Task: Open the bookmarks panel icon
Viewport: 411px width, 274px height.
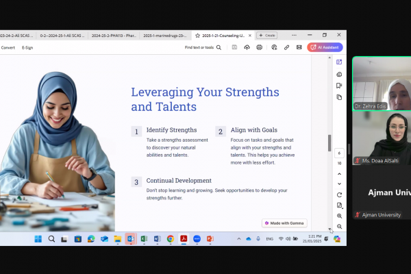Action: click(x=339, y=86)
